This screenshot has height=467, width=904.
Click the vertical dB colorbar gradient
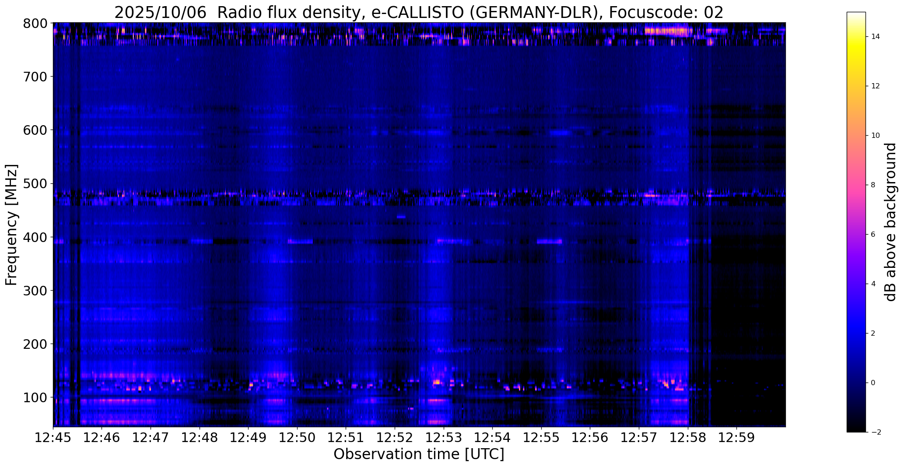click(856, 222)
